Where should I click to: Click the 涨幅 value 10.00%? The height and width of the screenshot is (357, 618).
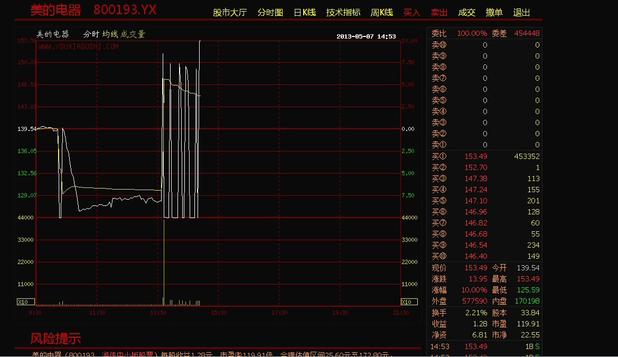474,290
